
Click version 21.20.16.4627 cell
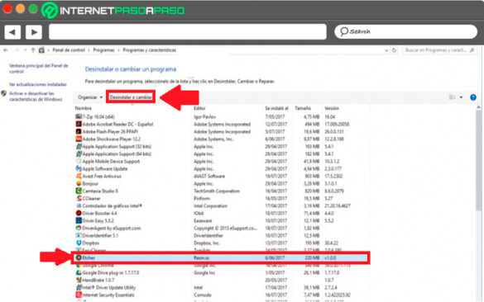click(338, 205)
